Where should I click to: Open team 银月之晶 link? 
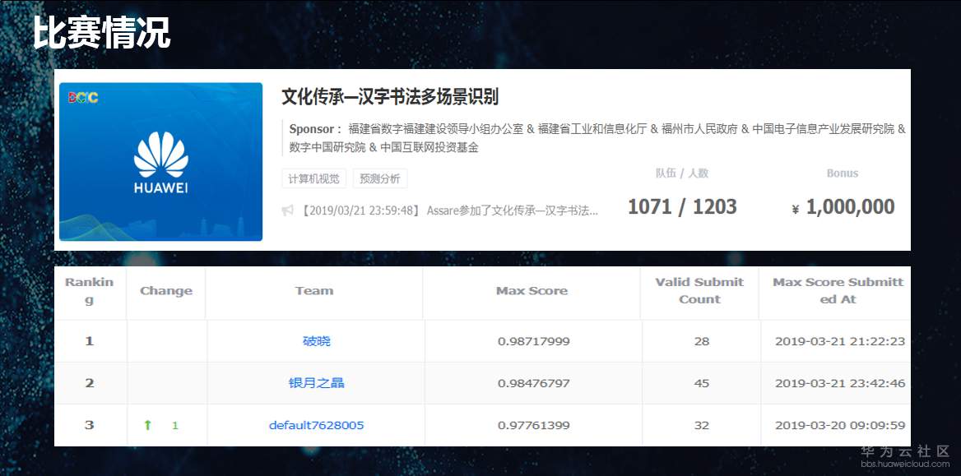click(x=316, y=383)
